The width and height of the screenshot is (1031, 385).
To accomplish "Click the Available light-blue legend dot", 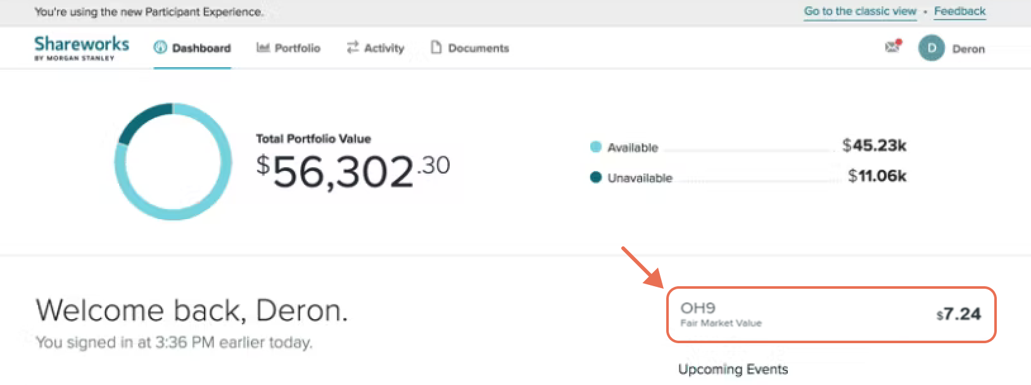I will tap(595, 147).
